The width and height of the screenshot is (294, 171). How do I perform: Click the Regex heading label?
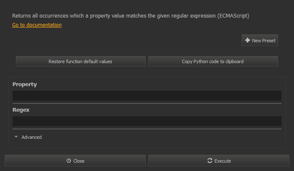point(21,110)
